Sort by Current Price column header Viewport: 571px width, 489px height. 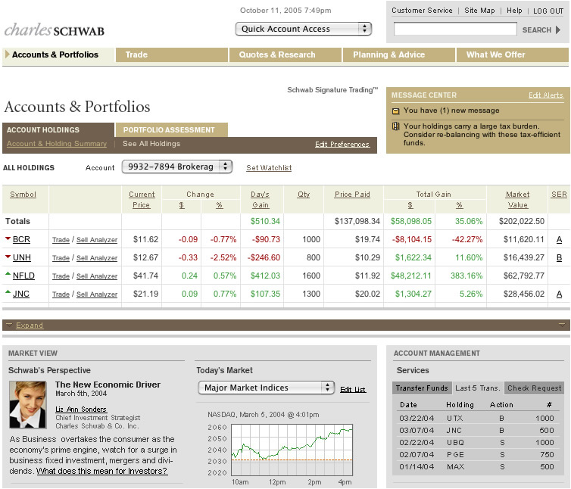142,200
